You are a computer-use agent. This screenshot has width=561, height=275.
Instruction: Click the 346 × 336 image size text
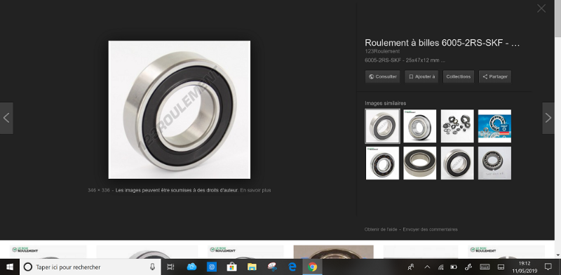tap(99, 190)
